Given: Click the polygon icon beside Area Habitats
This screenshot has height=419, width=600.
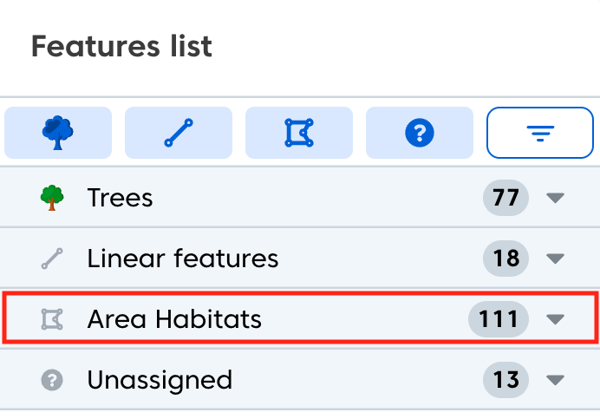Looking at the screenshot, I should (x=53, y=319).
